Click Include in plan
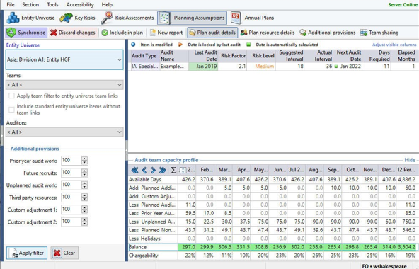419x269 pixels. [x=122, y=33]
